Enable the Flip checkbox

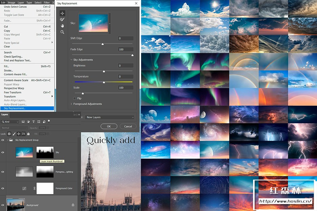(x=75, y=98)
